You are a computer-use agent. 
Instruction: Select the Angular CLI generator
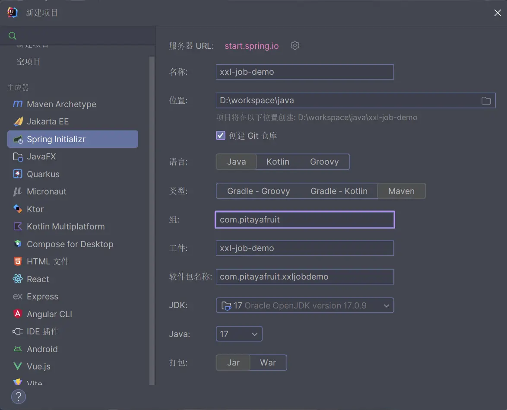(x=50, y=314)
